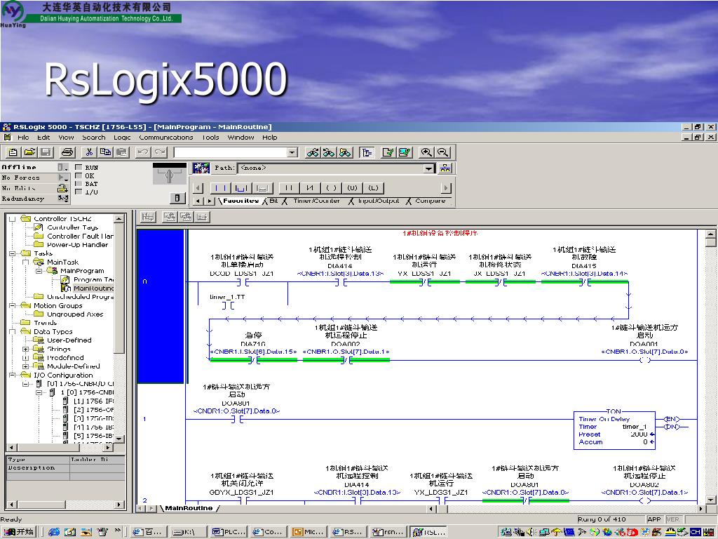The width and height of the screenshot is (718, 539).
Task: Open the Edit menu
Action: [43, 138]
